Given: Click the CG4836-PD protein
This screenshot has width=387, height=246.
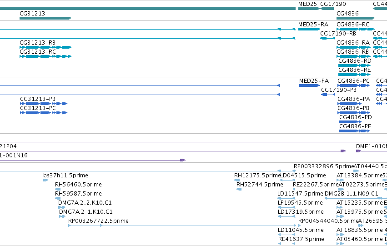Looking at the screenshot, I should [351, 122].
